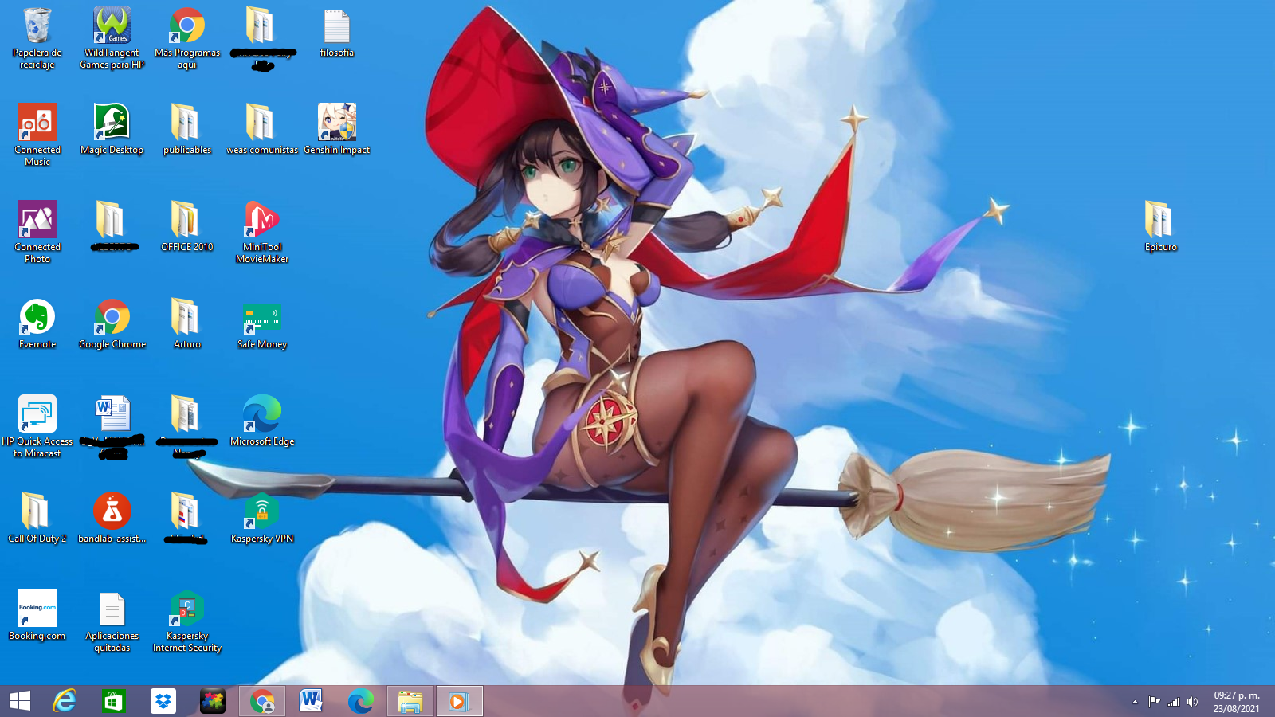Open network signal tray icon
1275x717 pixels.
click(x=1174, y=702)
